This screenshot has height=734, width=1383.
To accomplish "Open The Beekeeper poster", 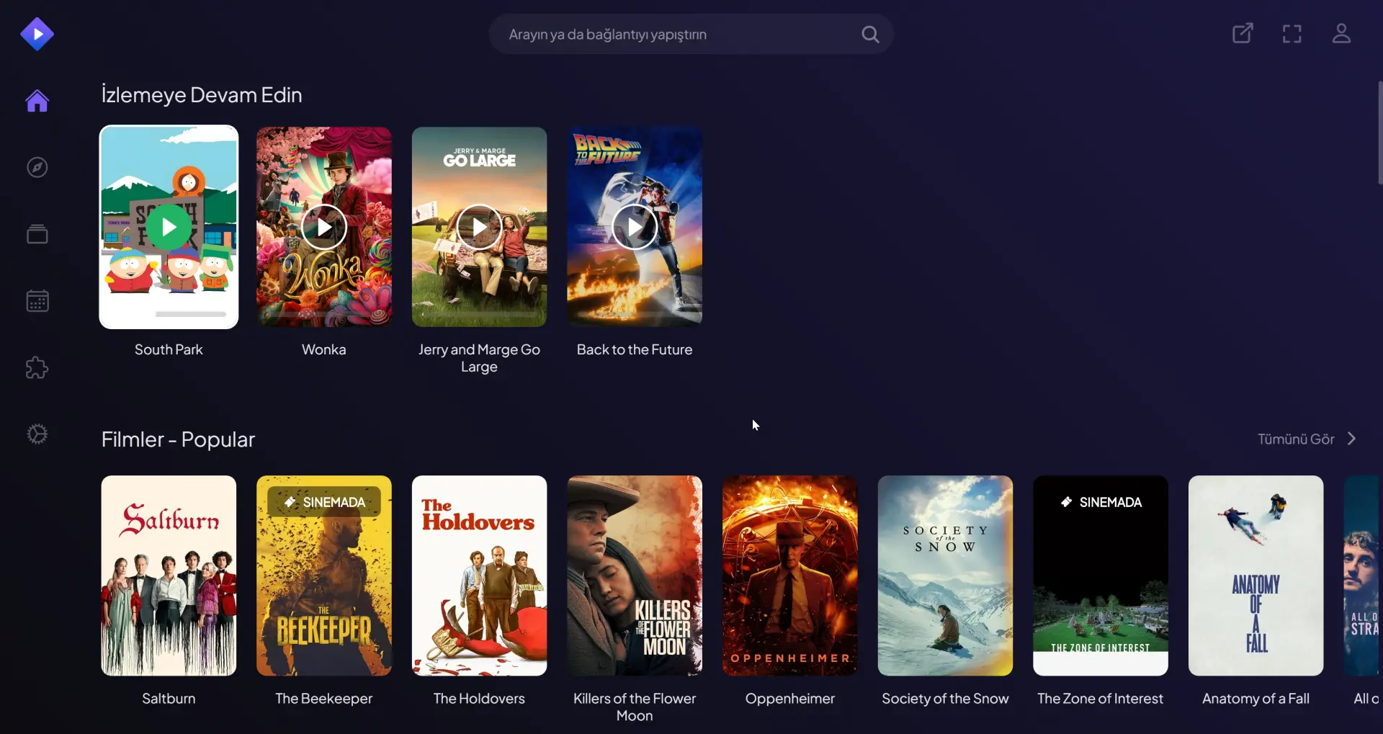I will click(x=324, y=576).
